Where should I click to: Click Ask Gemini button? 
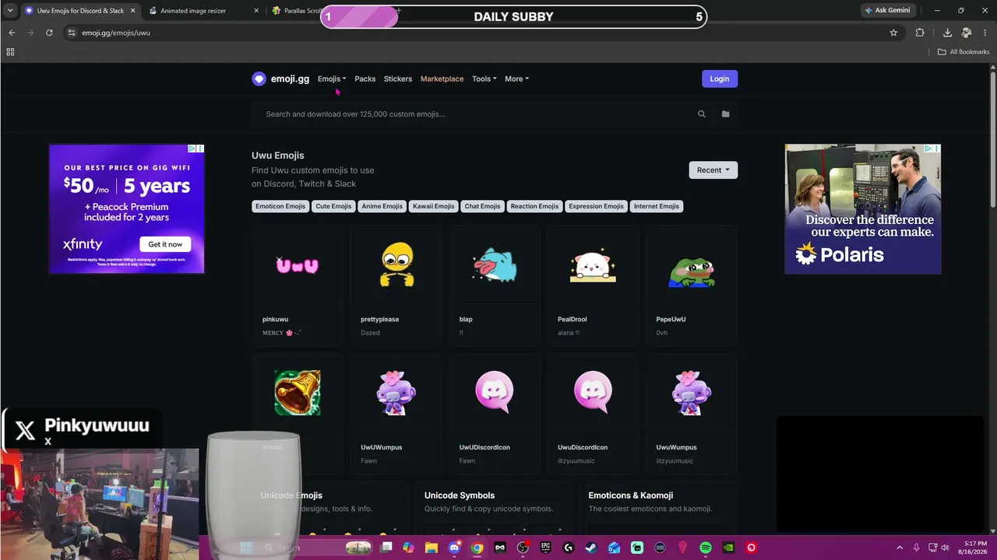887,10
